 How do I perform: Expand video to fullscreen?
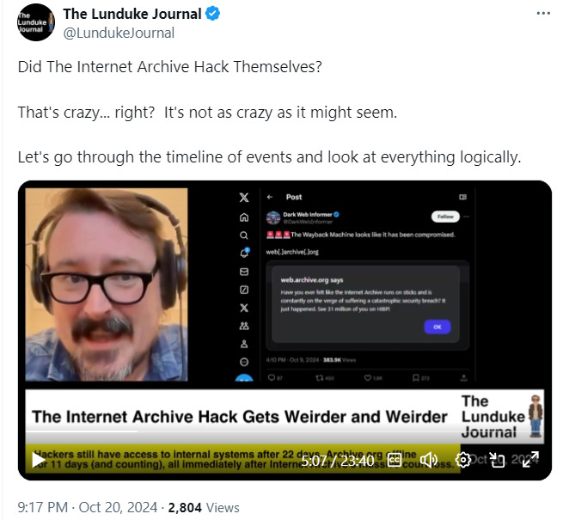530,460
